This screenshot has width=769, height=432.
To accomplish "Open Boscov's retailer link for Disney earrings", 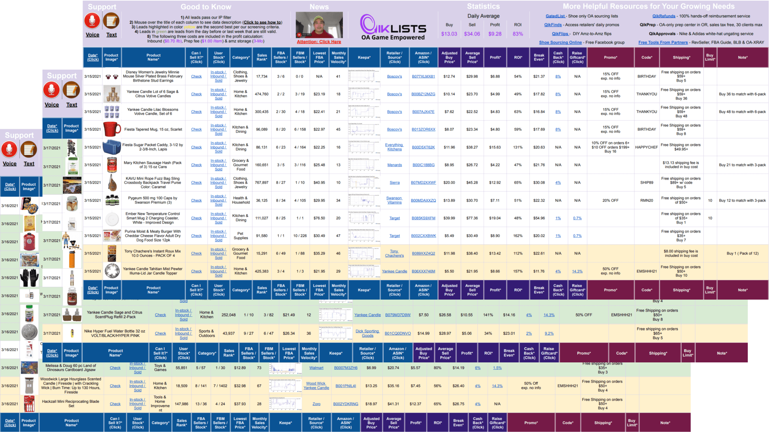I will click(395, 76).
